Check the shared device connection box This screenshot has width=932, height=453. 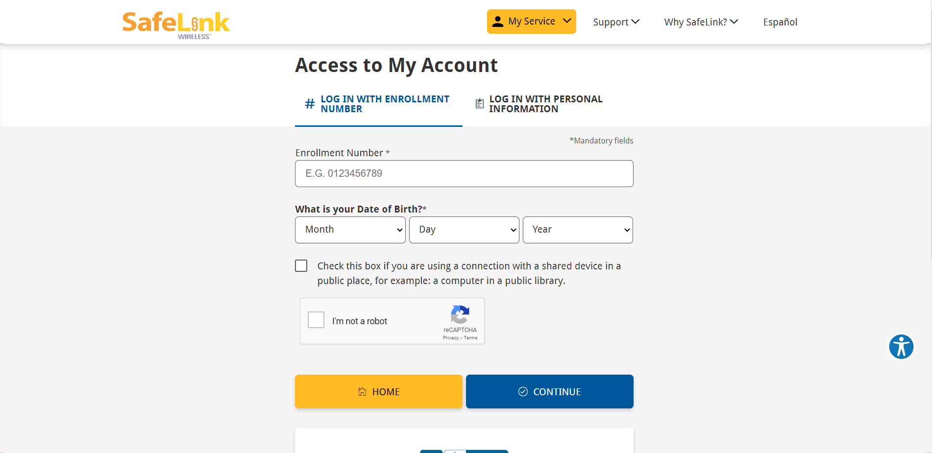coord(301,266)
